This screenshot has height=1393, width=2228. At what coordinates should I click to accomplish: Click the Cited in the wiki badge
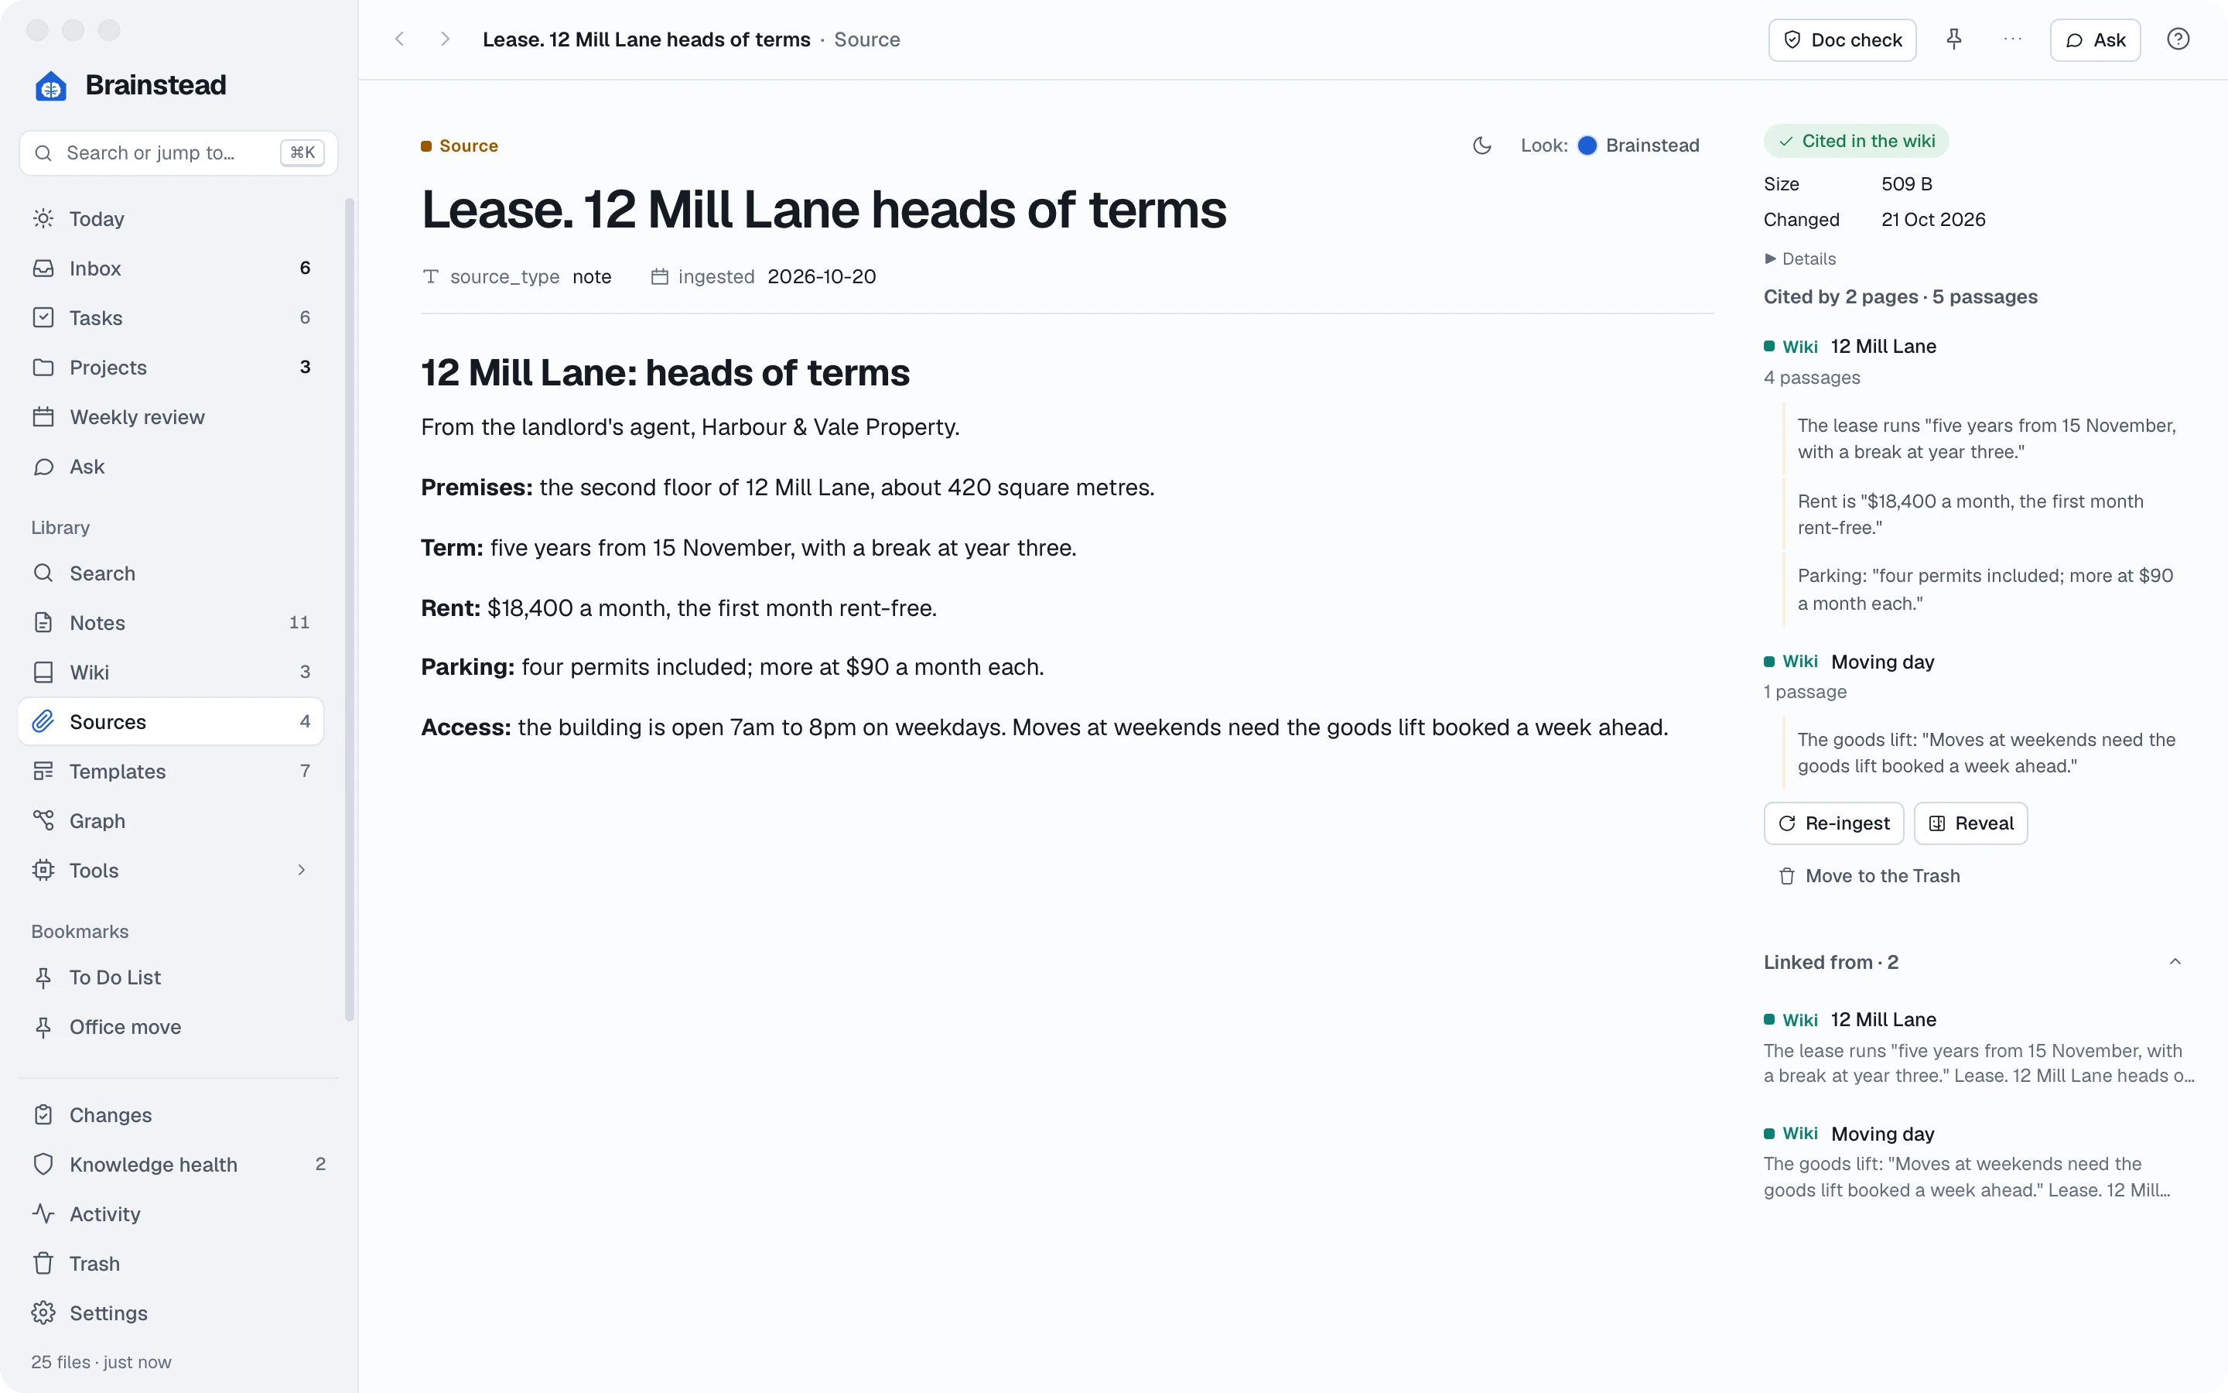coord(1856,141)
